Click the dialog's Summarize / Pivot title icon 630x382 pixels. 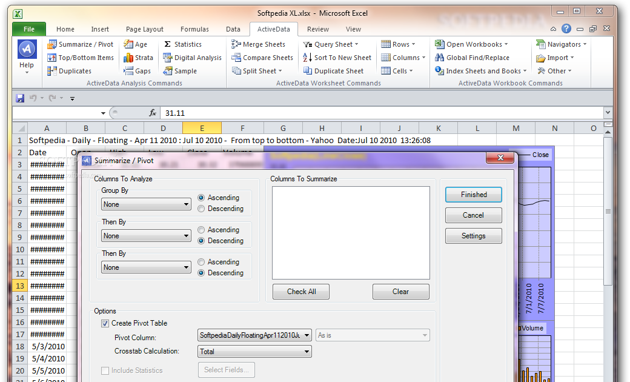point(87,161)
